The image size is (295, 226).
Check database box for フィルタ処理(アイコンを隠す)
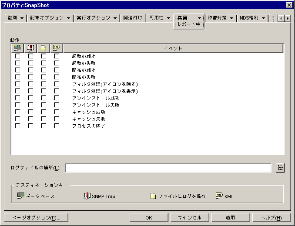click(17, 84)
